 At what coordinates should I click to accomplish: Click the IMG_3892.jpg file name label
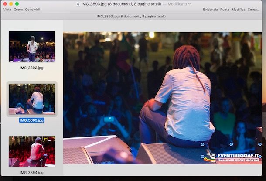click(x=31, y=68)
